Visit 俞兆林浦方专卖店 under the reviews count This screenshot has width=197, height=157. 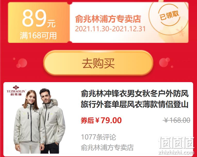(x=107, y=147)
